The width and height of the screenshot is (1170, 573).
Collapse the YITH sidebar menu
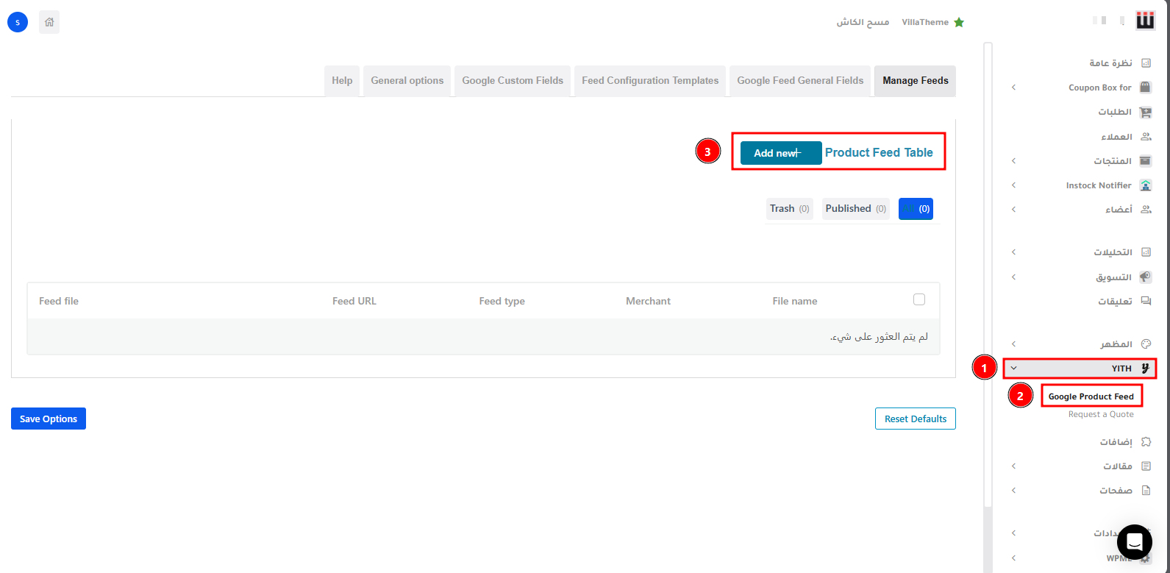[1014, 369]
